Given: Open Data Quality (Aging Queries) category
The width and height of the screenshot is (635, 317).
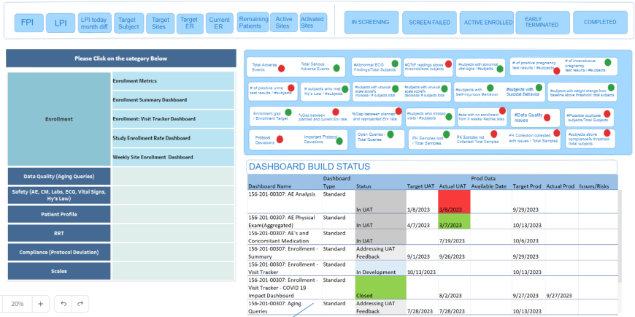Looking at the screenshot, I should [x=59, y=176].
